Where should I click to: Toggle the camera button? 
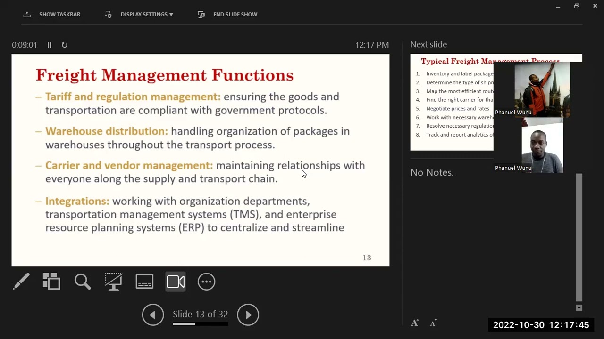tap(176, 282)
